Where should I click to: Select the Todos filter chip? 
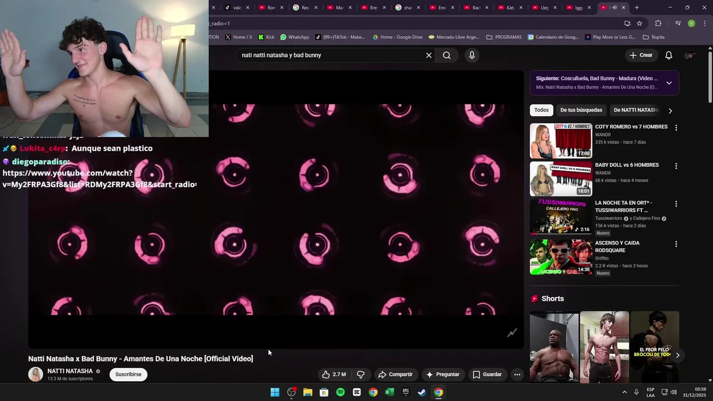541,110
